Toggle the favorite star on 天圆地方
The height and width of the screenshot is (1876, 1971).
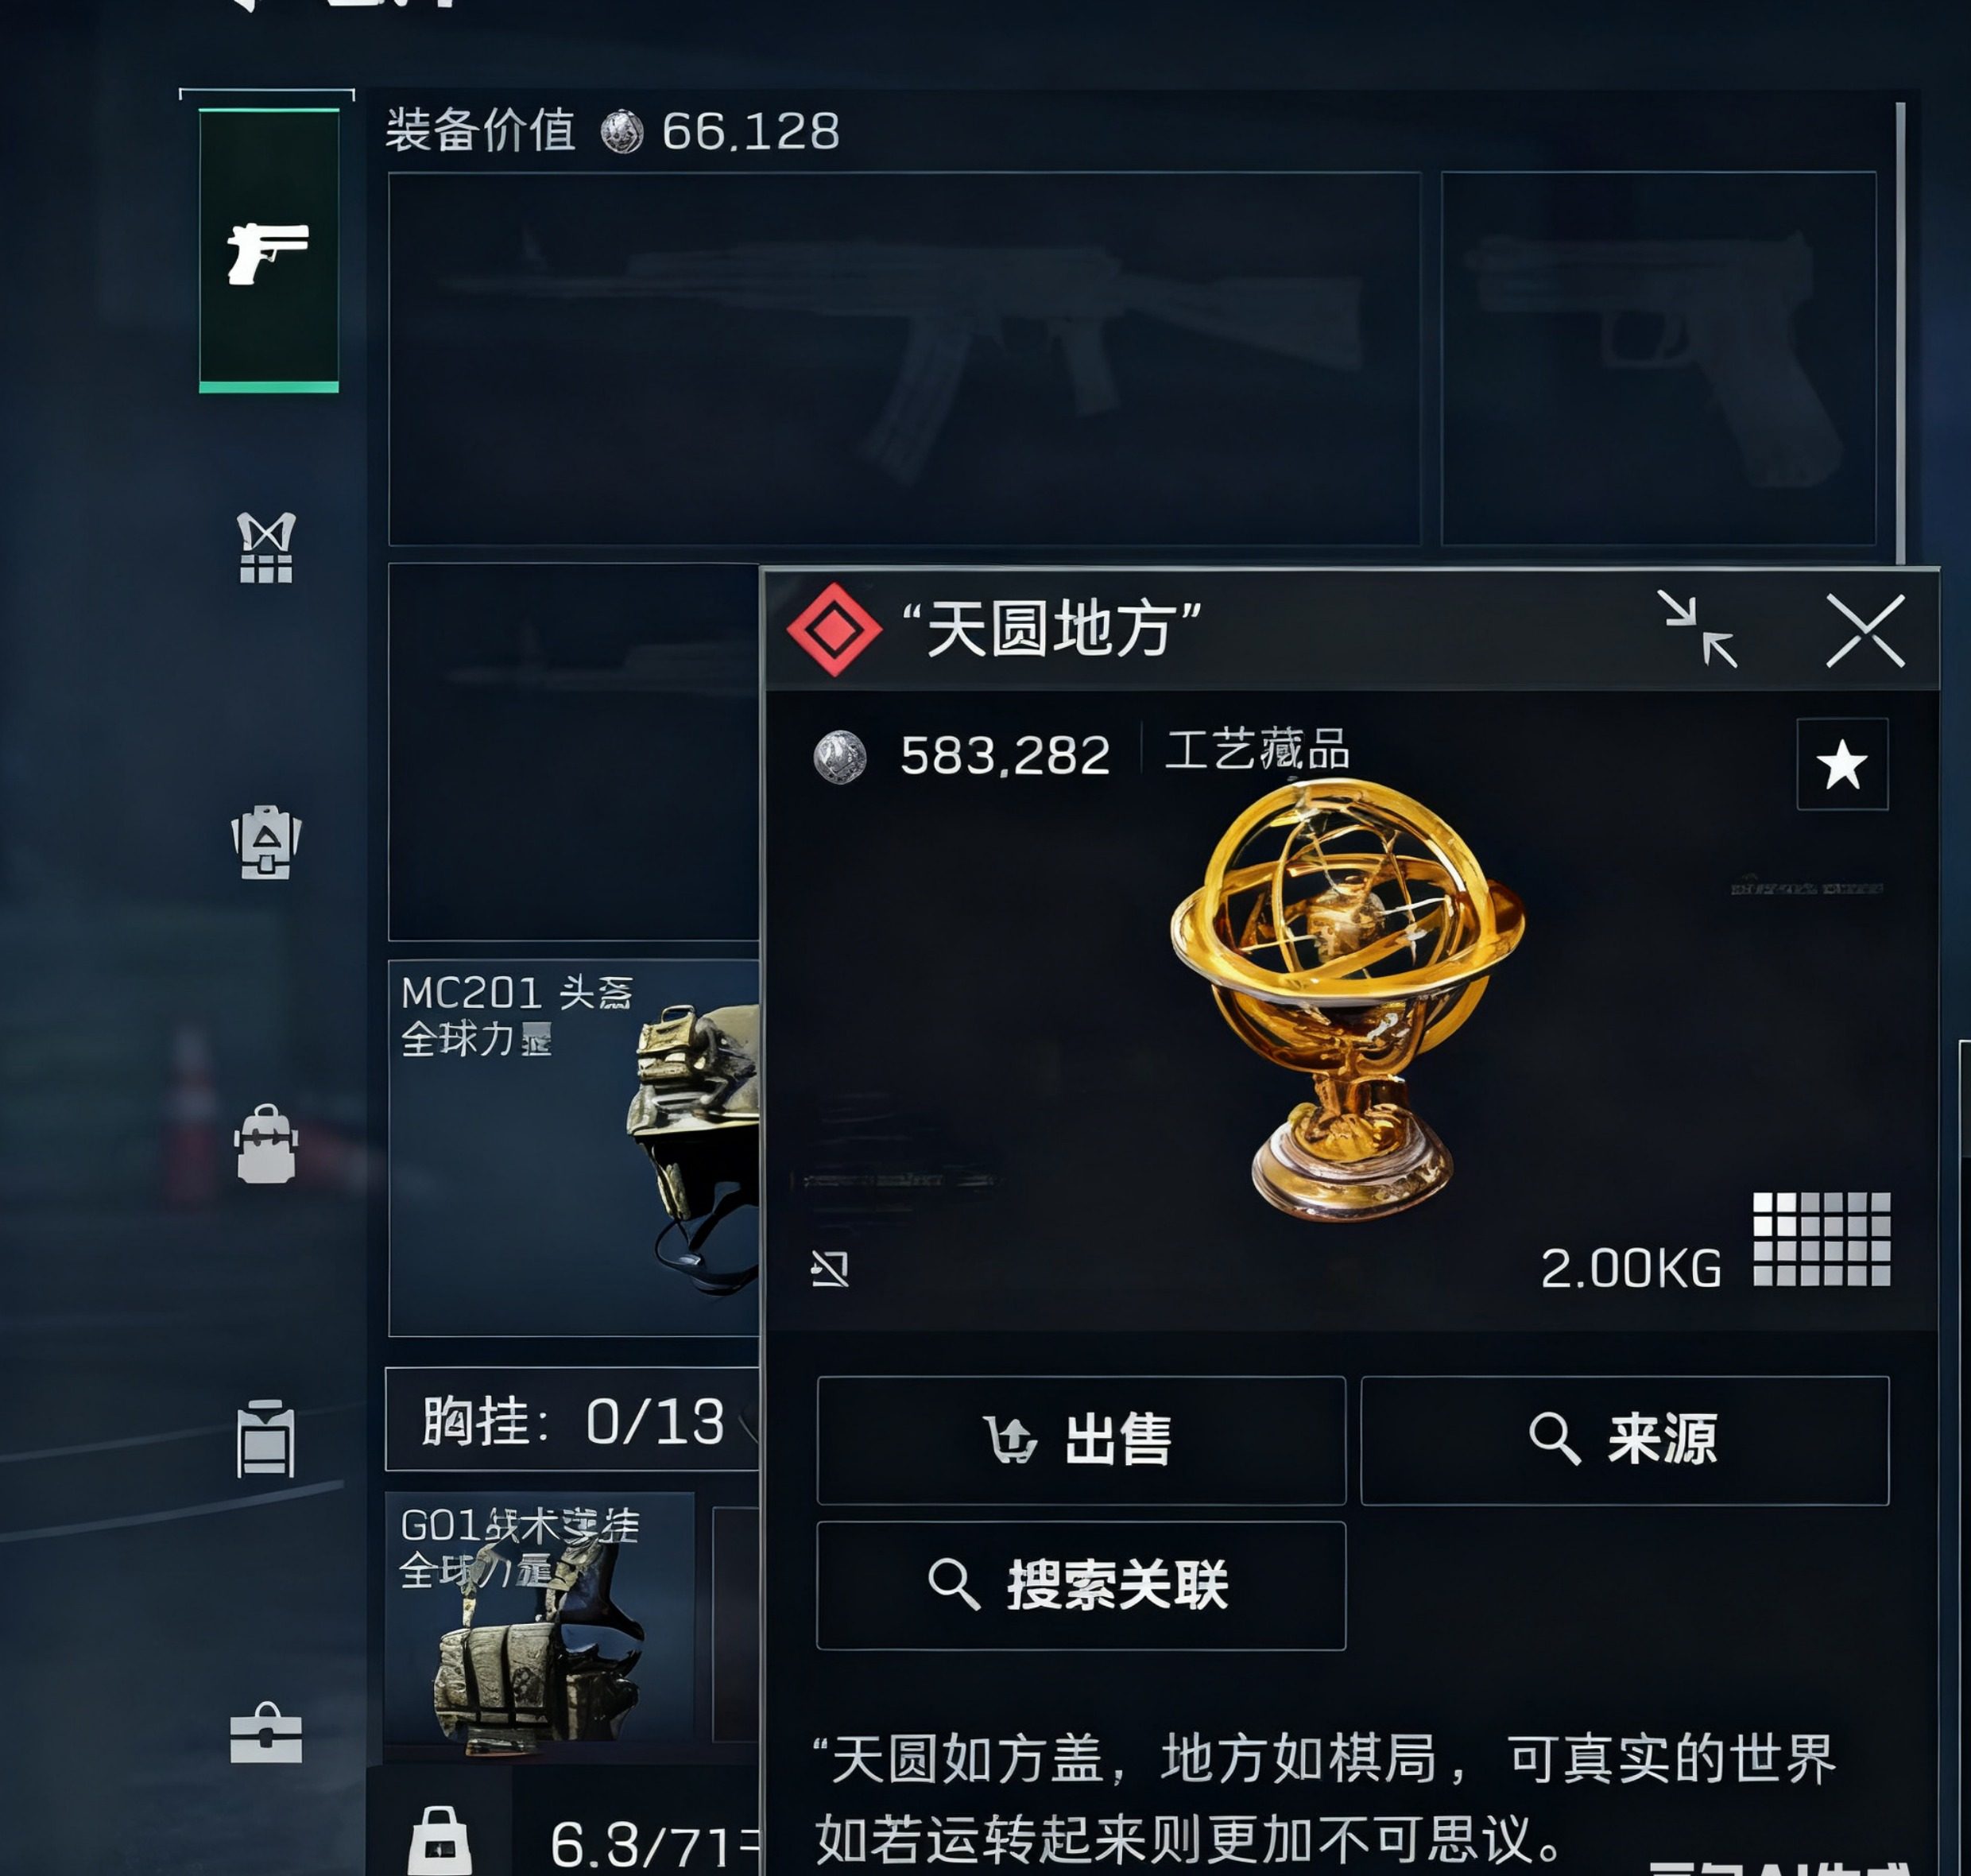(1842, 765)
